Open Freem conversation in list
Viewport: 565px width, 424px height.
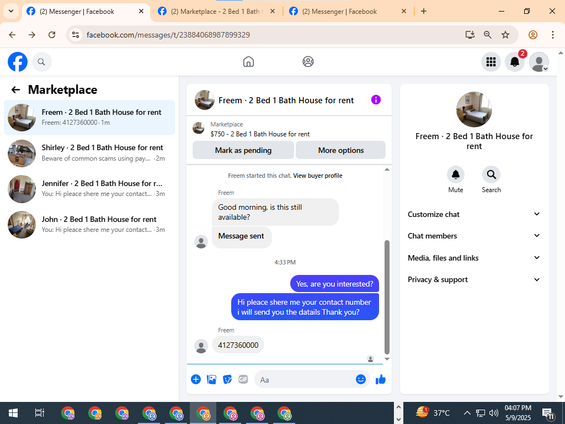click(x=89, y=118)
